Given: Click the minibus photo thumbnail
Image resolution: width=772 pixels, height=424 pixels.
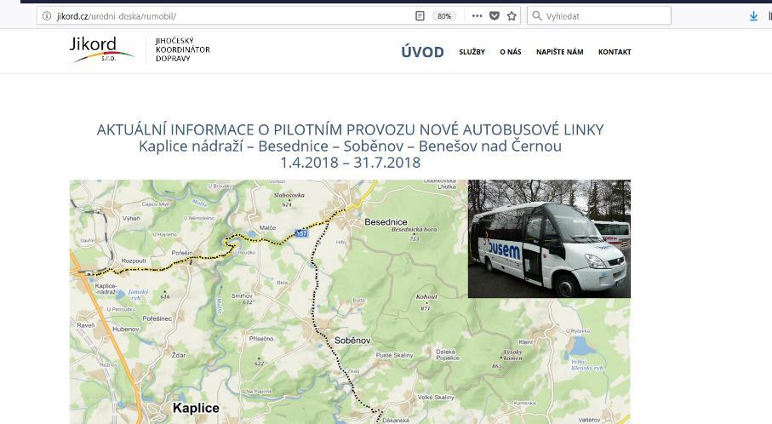Looking at the screenshot, I should pyautogui.click(x=549, y=238).
